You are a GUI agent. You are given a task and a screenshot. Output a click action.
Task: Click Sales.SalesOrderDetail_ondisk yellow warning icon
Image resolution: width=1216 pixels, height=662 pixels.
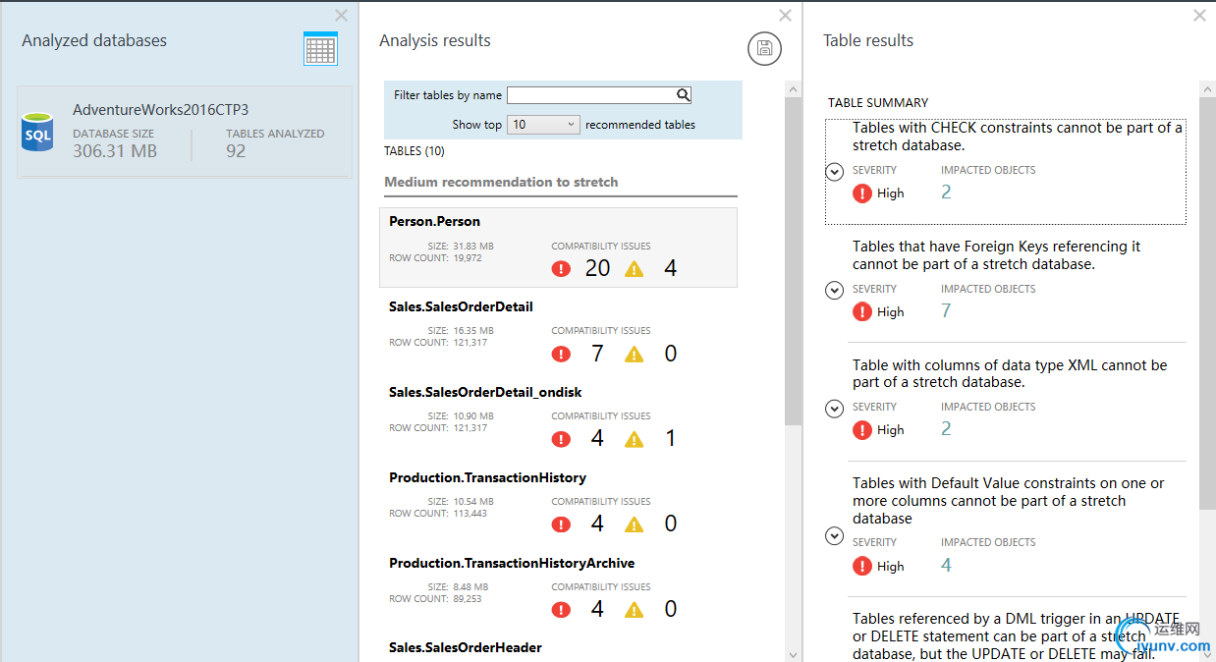[635, 439]
